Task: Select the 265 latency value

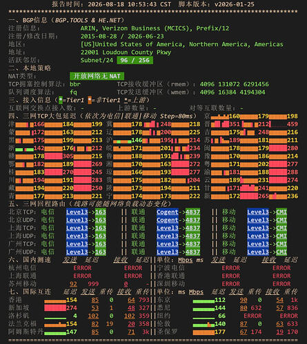Action: click(264, 196)
